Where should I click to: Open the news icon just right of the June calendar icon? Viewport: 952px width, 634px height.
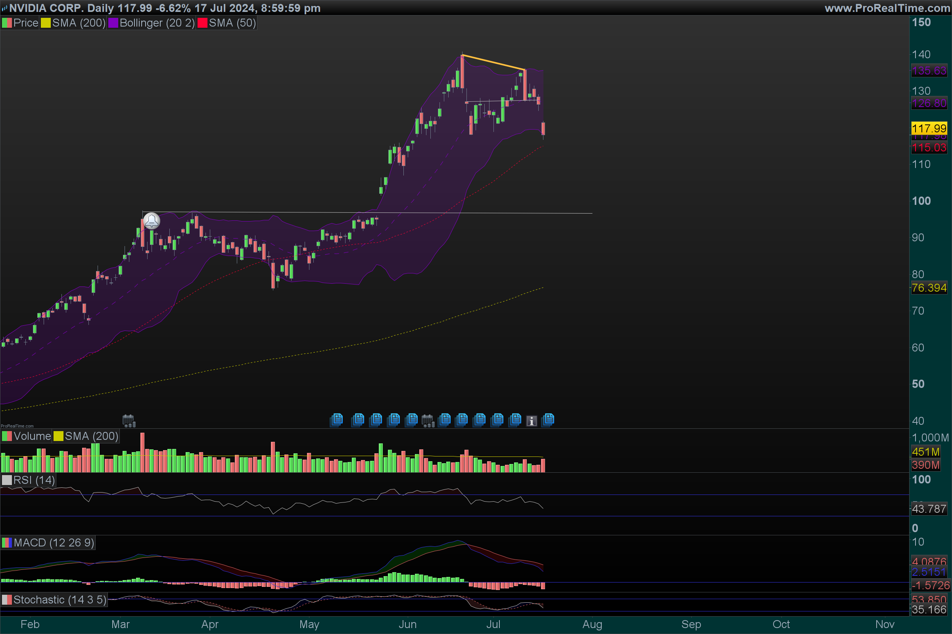[444, 420]
